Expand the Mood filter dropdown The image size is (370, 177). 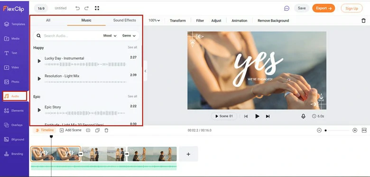click(110, 36)
